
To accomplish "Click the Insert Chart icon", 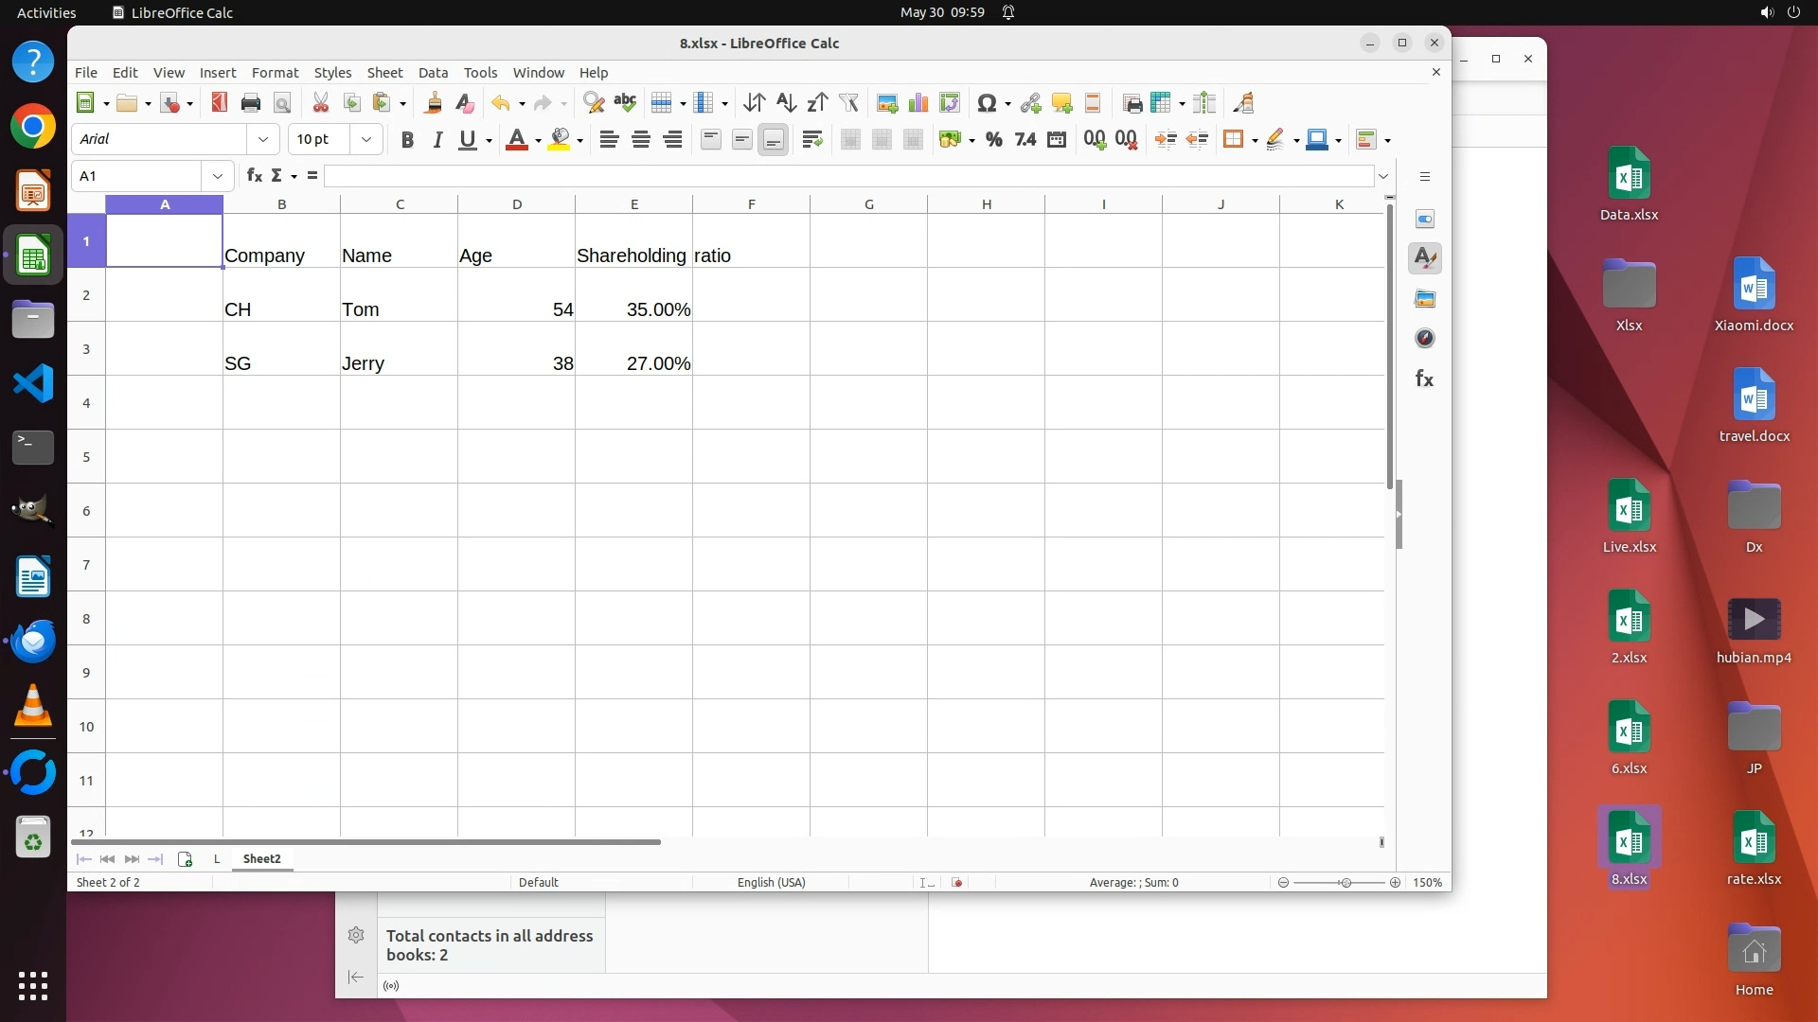I will pos(918,103).
